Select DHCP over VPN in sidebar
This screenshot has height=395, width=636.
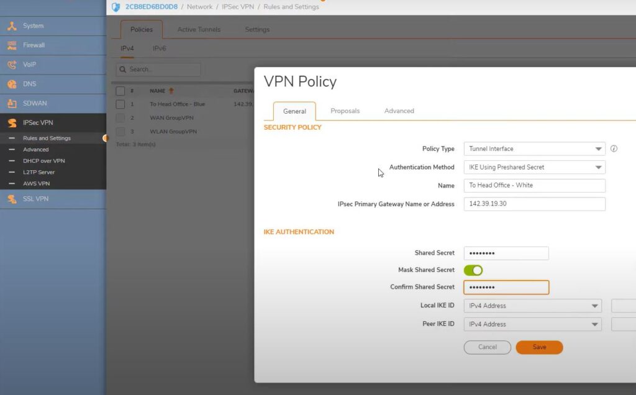pyautogui.click(x=43, y=161)
